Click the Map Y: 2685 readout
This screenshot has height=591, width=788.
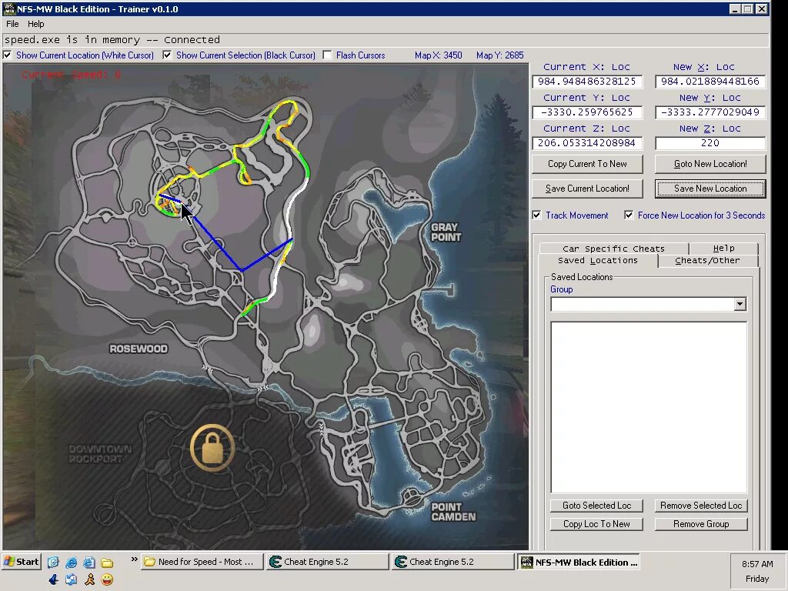pyautogui.click(x=500, y=55)
